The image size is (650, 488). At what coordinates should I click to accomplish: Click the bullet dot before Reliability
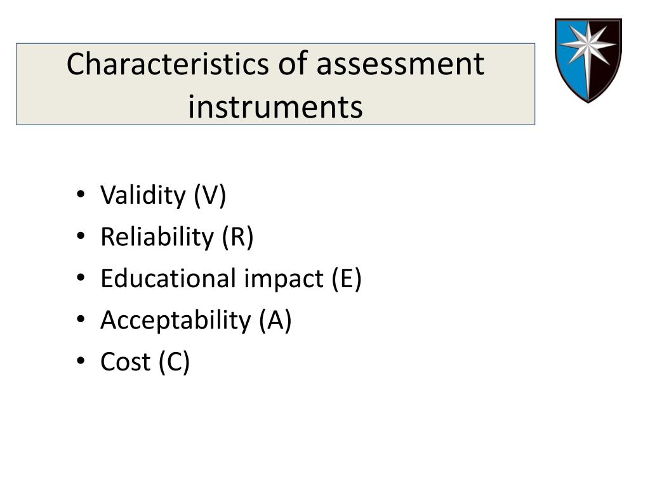pos(81,236)
